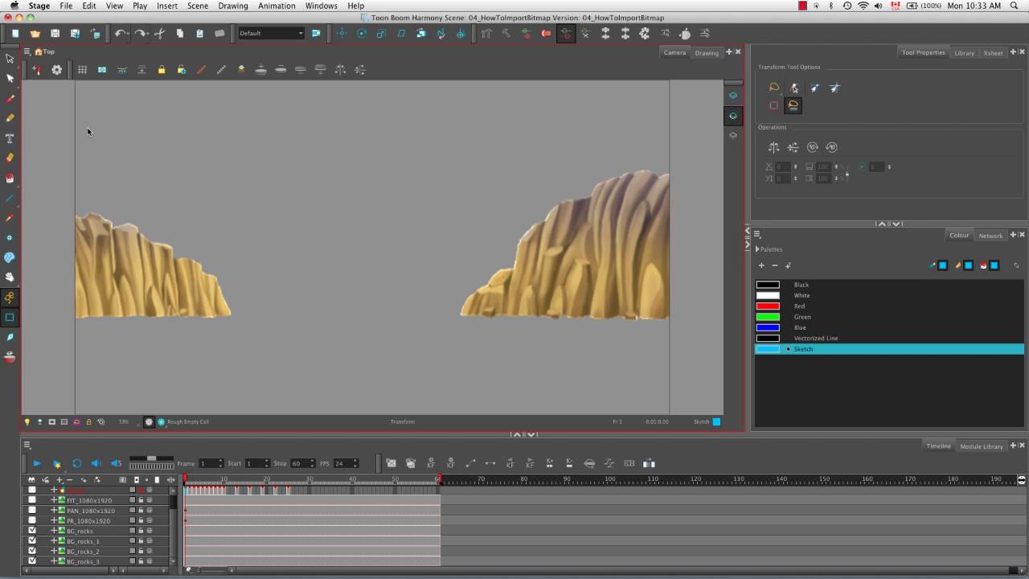1029x579 pixels.
Task: Click the lasso selection mode icon
Action: click(x=774, y=88)
